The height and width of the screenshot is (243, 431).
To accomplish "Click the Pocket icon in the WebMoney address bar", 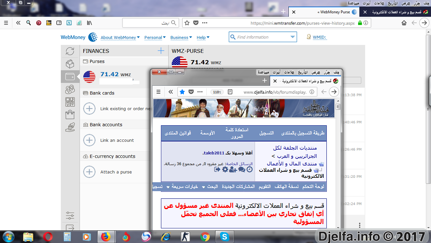I will 196,23.
